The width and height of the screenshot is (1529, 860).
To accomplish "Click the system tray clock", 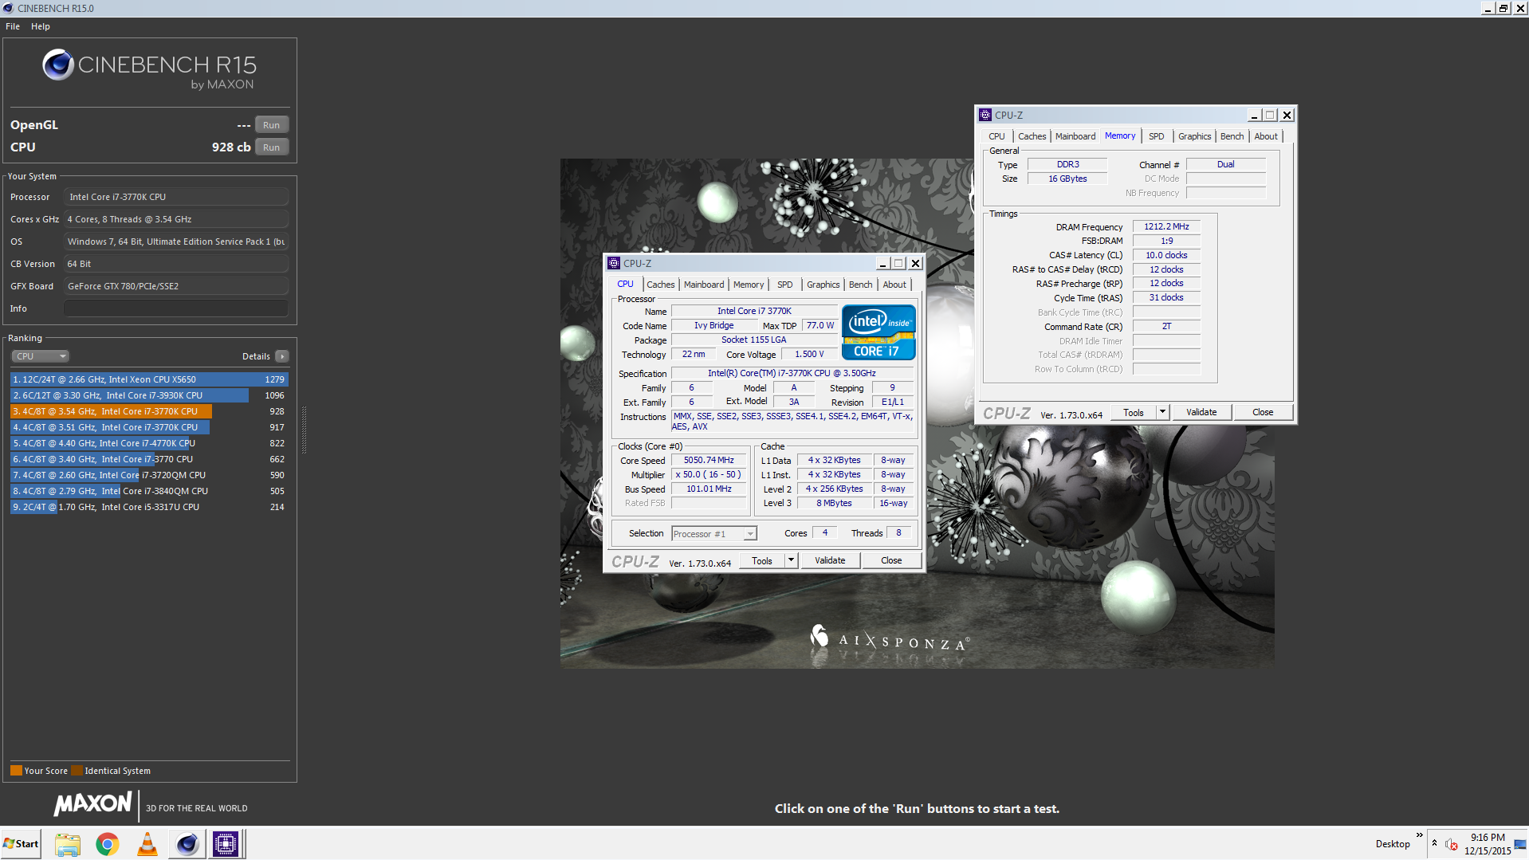I will click(x=1488, y=844).
